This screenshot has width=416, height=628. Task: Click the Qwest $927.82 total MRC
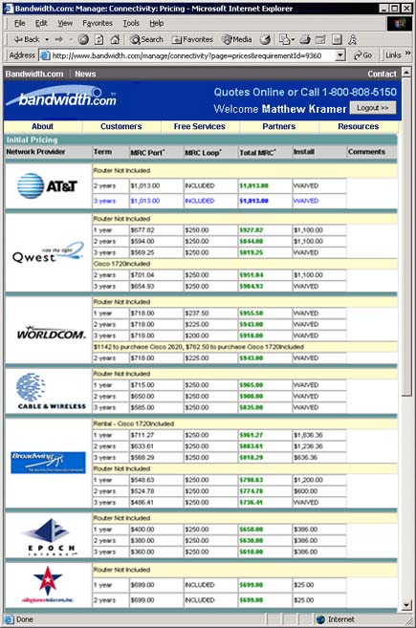(x=252, y=230)
